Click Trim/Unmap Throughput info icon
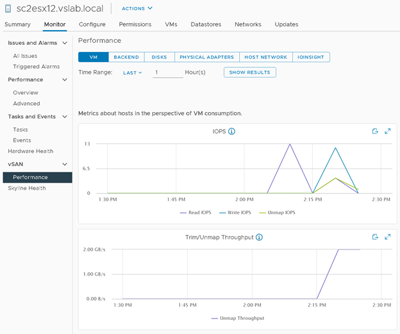 point(260,237)
